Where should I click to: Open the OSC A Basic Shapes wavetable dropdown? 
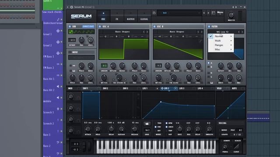(x=122, y=32)
